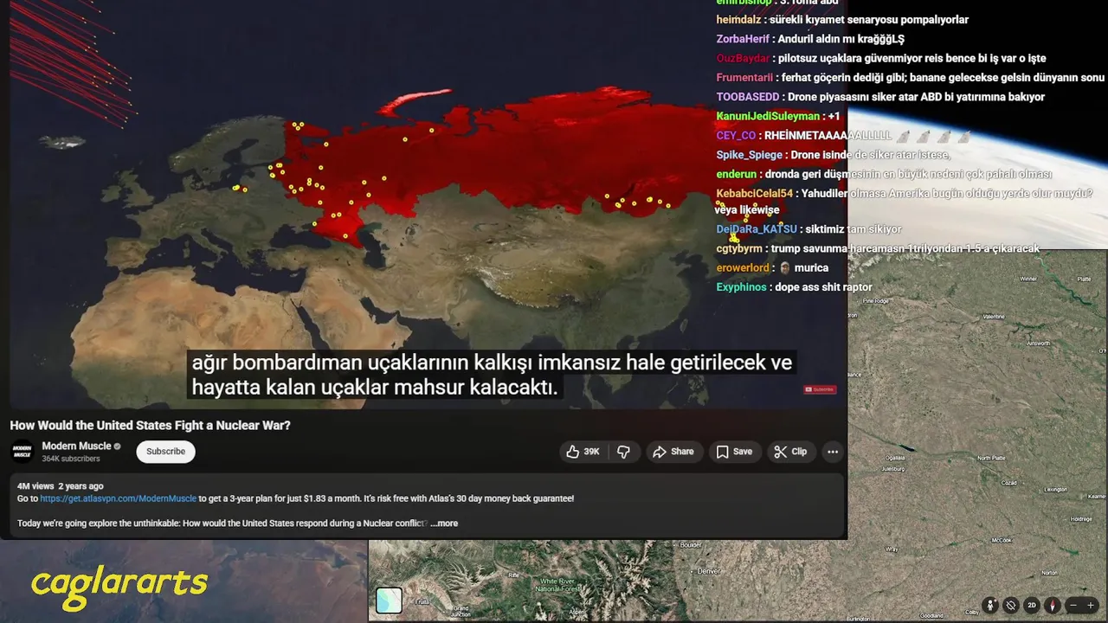Click chat username OuzBaydar
Viewport: 1108px width, 623px height.
click(x=743, y=59)
